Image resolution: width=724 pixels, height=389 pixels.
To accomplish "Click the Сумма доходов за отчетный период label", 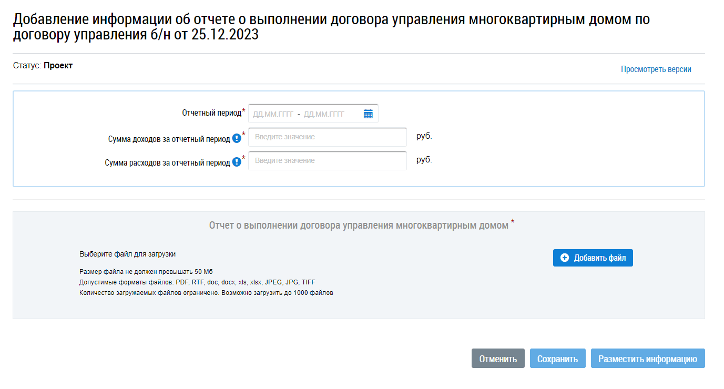I will (169, 139).
